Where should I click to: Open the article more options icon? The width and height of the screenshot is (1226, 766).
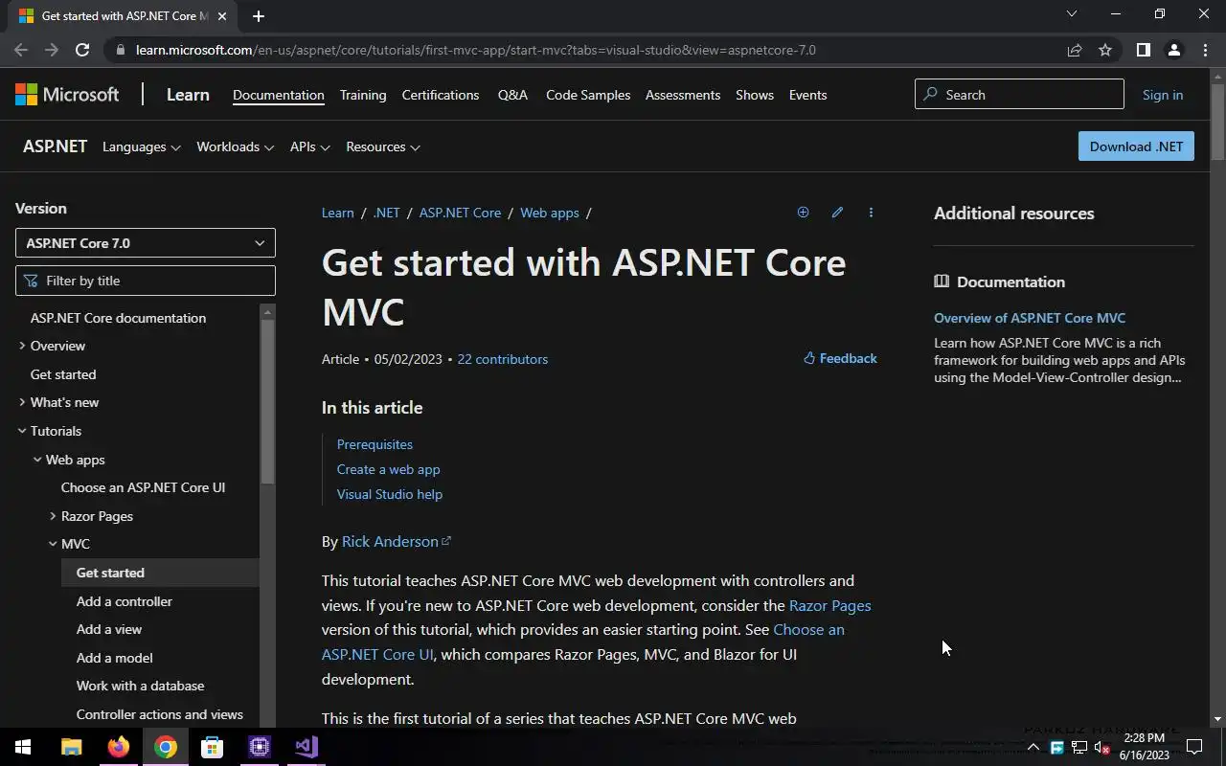[871, 213]
